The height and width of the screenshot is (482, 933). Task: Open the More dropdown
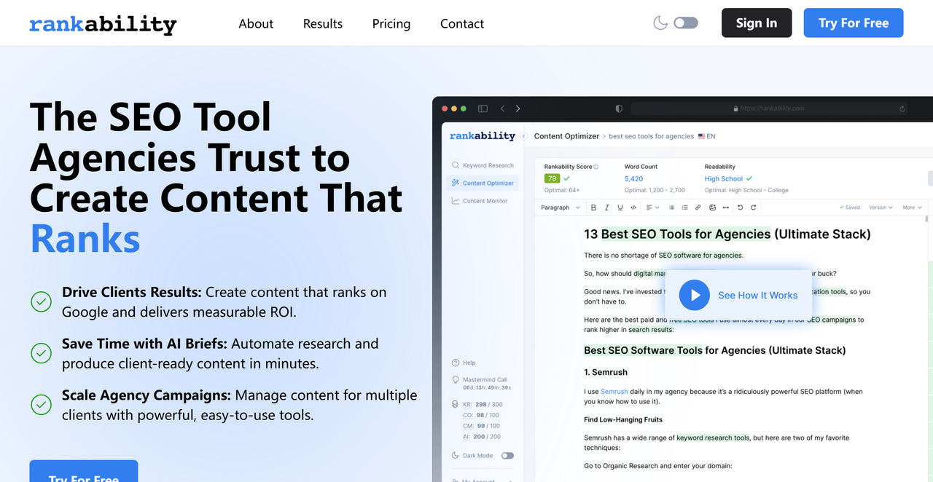tap(911, 208)
